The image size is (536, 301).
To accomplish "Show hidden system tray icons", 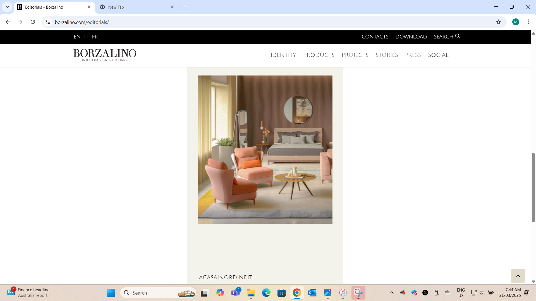I will pos(391,293).
